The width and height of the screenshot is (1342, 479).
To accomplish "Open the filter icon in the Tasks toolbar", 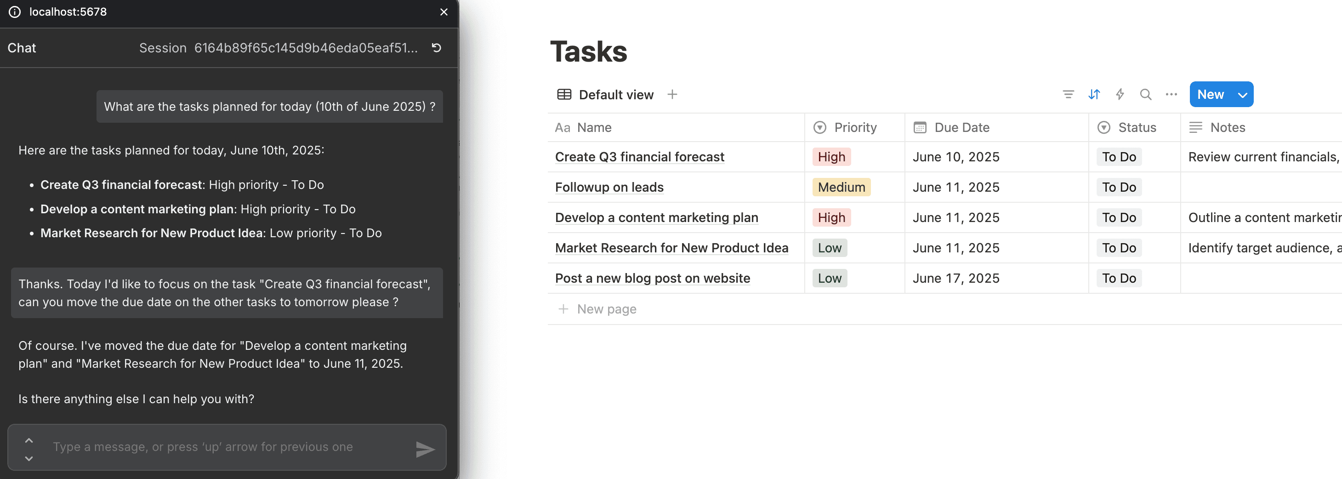I will pyautogui.click(x=1068, y=94).
